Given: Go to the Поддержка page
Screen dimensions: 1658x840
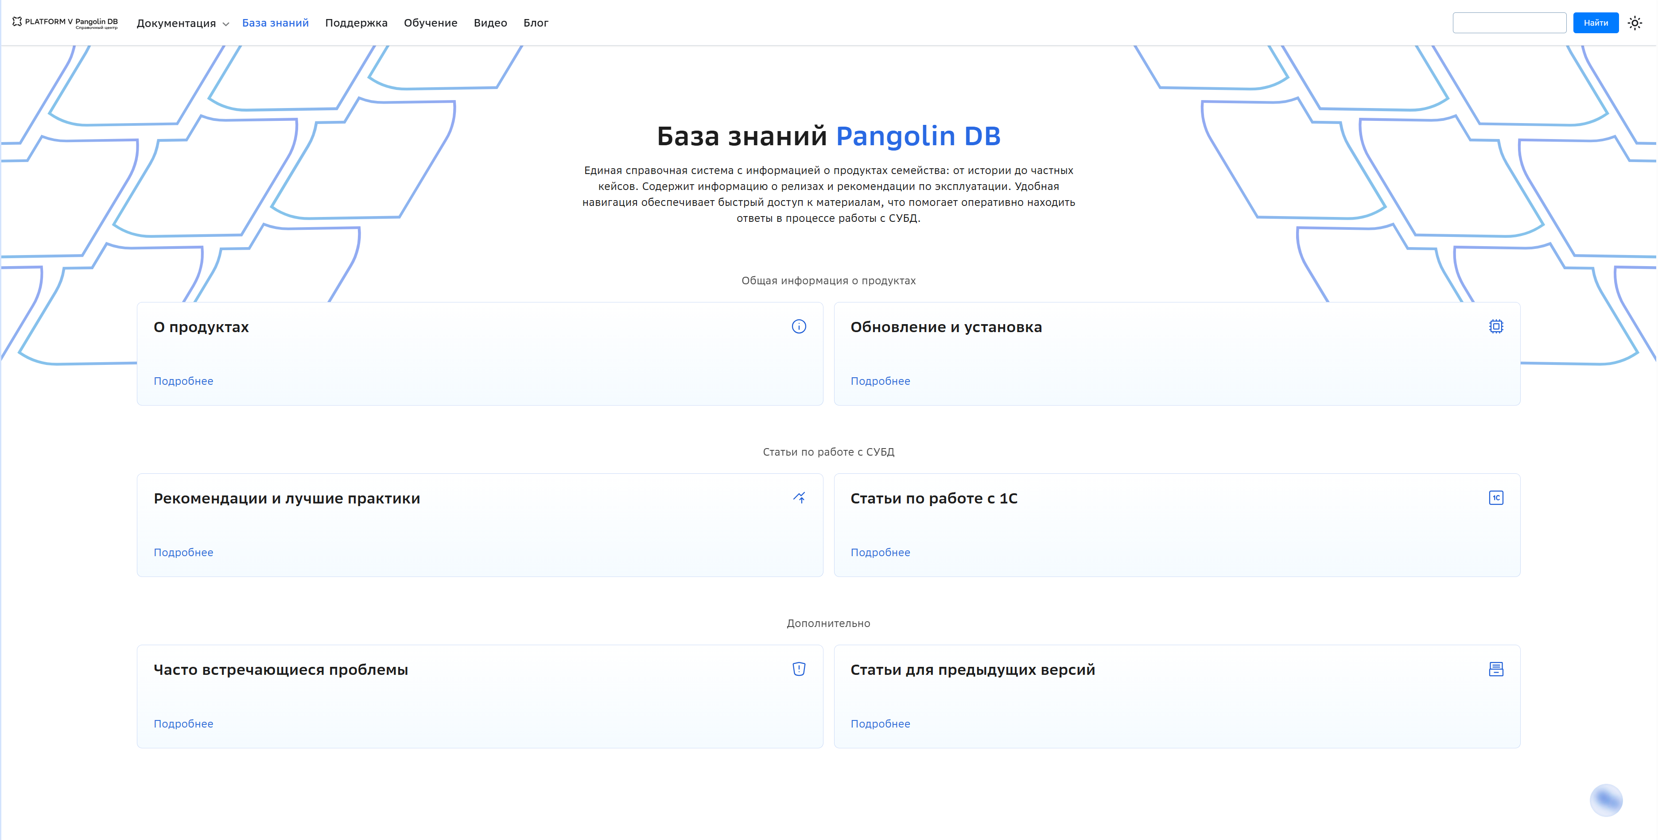Looking at the screenshot, I should (x=357, y=23).
